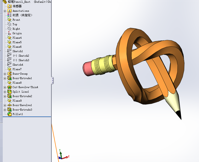Select (-) Sketch3 in the tree
Image resolution: width=199 pixels, height=162 pixels.
21,60
